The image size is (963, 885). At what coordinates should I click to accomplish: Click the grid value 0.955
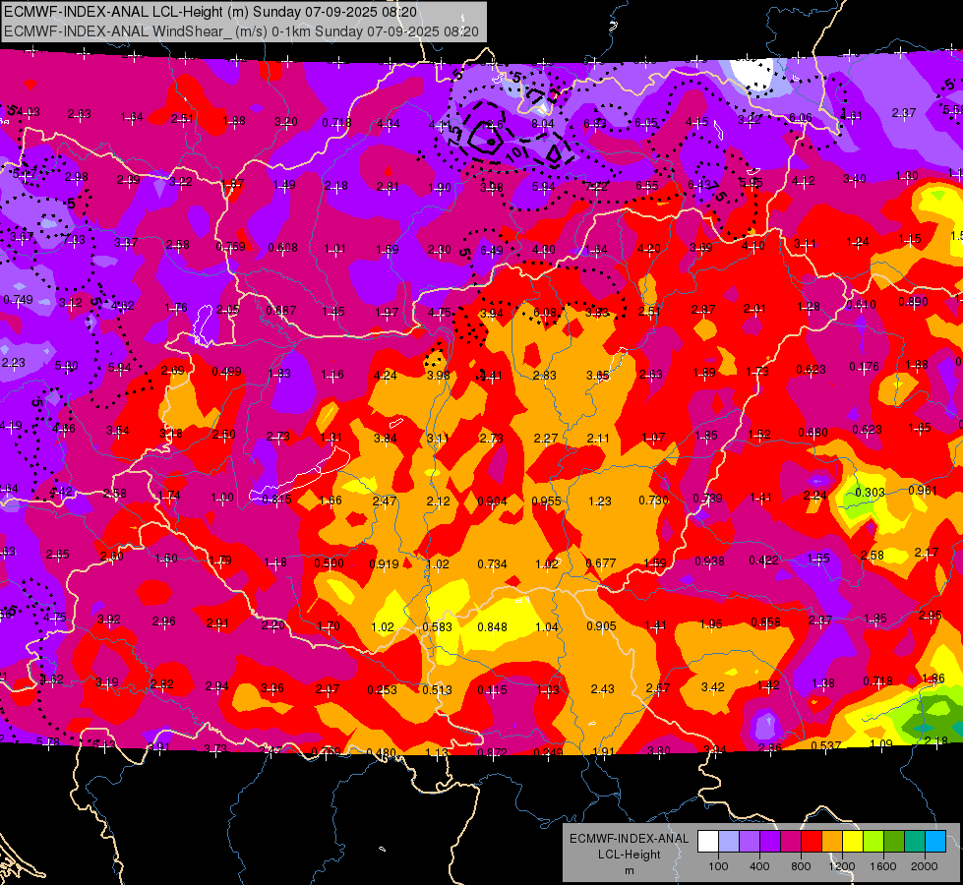(547, 501)
